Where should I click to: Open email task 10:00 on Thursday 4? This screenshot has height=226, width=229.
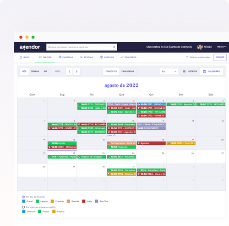coord(151,105)
